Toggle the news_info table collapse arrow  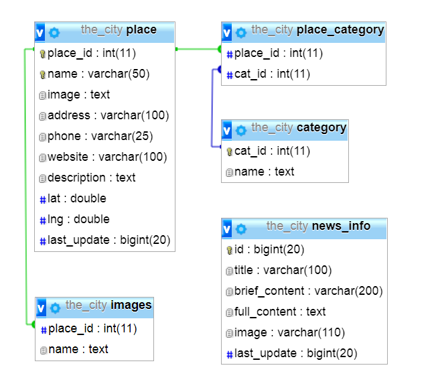click(x=227, y=229)
